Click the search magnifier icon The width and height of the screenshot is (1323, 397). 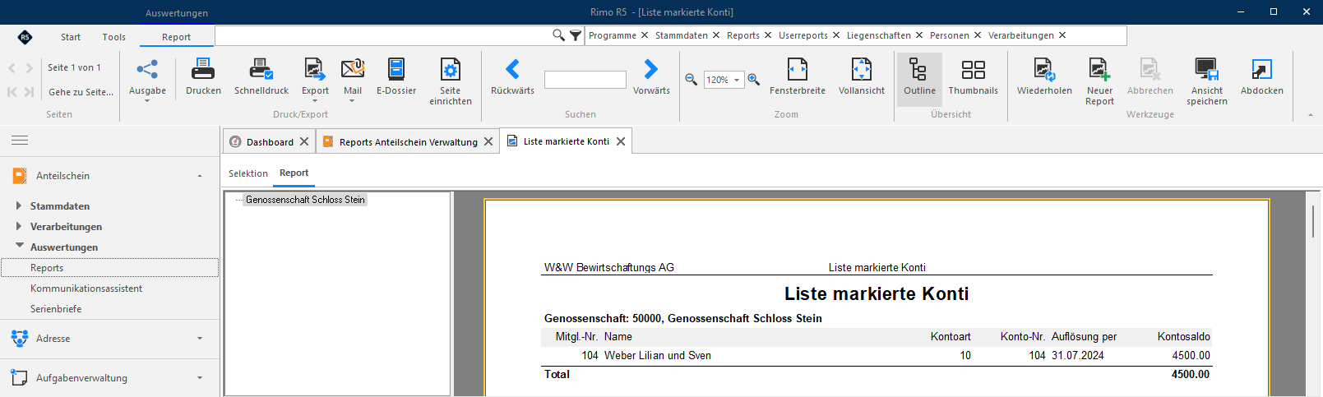pos(558,35)
